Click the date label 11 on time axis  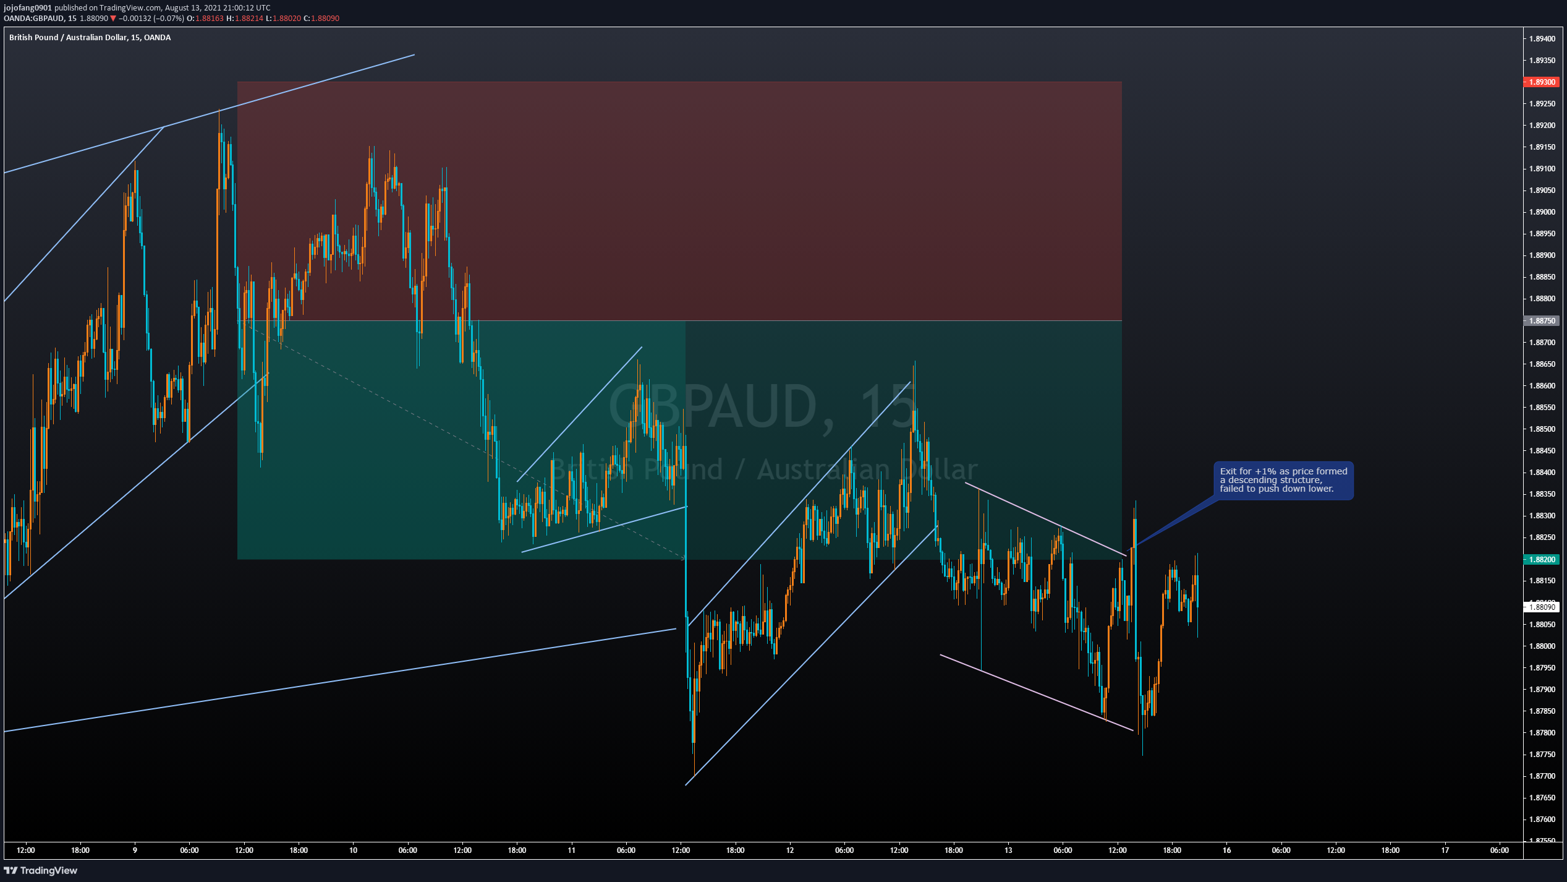coord(571,850)
